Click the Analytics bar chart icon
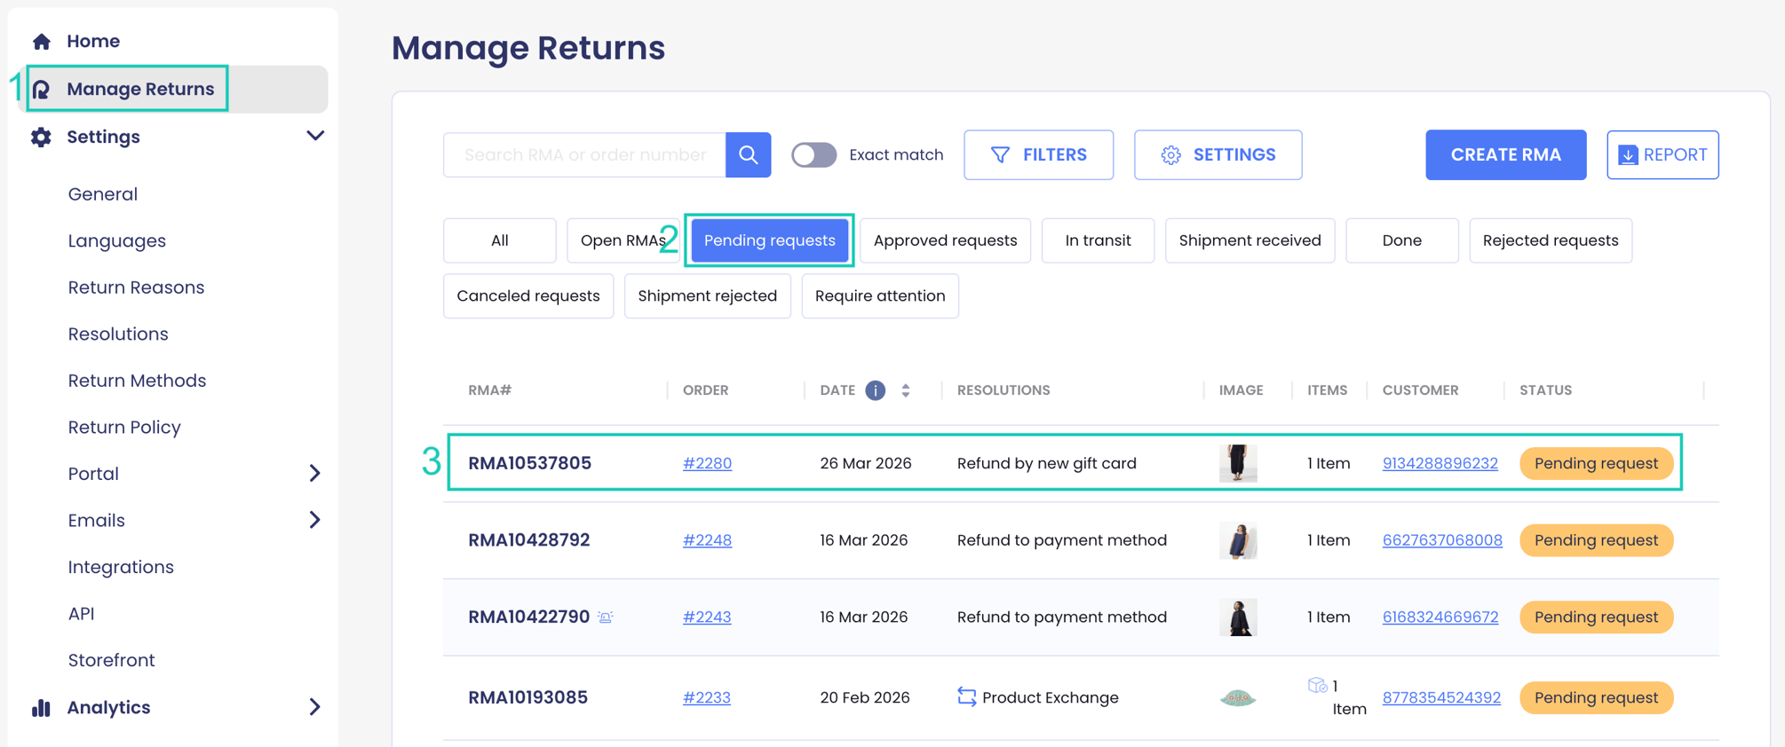This screenshot has width=1785, height=747. point(41,707)
